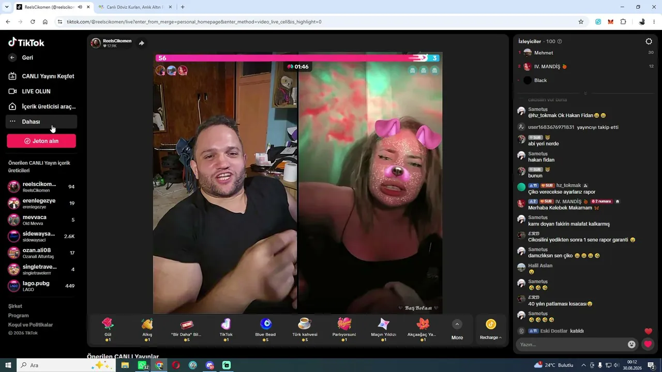
Task: View site information icon in address bar
Action: (60, 22)
